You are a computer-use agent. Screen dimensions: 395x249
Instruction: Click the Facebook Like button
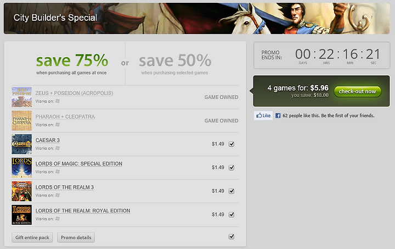tap(263, 116)
